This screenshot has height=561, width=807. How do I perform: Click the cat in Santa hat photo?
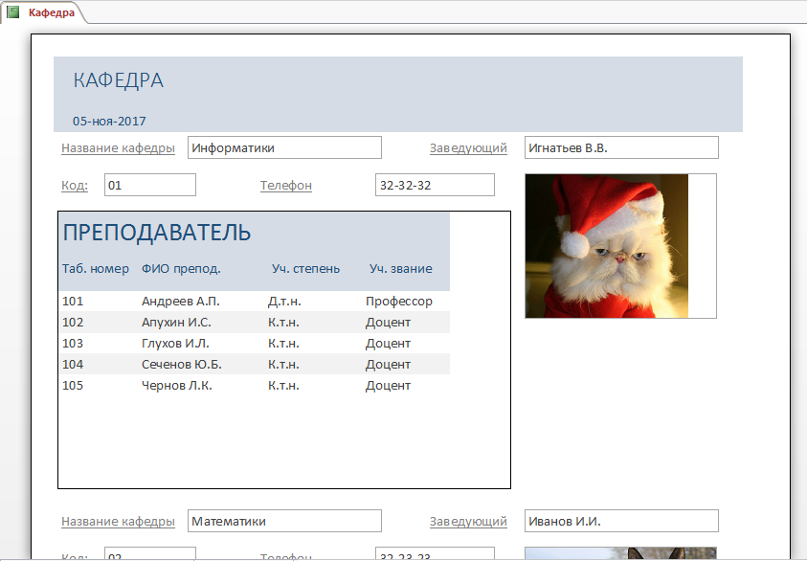607,246
